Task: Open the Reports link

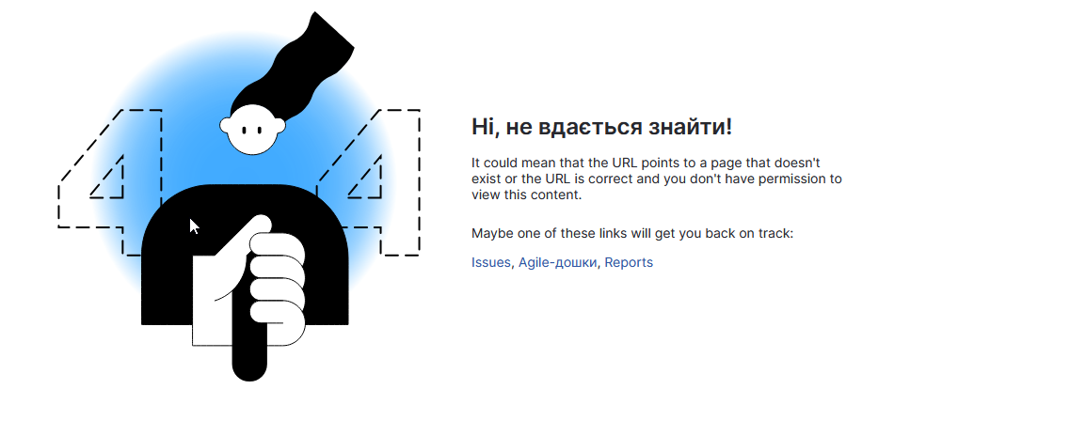Action: 629,262
